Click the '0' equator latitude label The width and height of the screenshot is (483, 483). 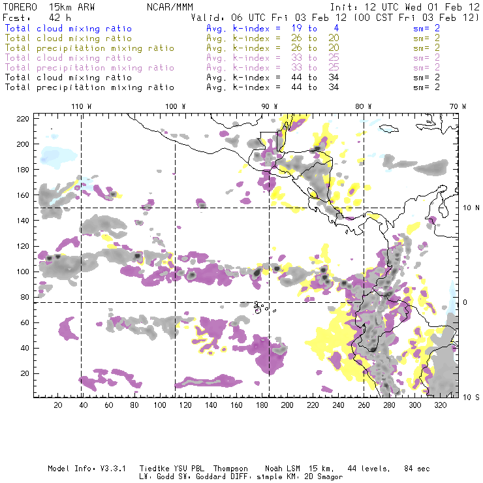[x=465, y=302]
